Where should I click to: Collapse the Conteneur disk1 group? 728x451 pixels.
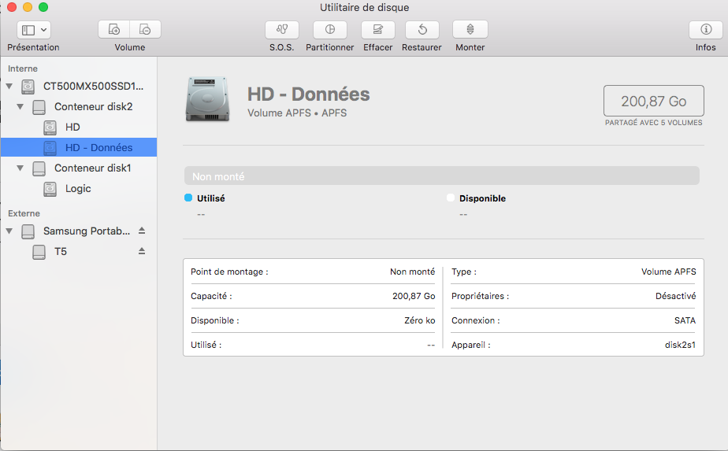pos(20,168)
